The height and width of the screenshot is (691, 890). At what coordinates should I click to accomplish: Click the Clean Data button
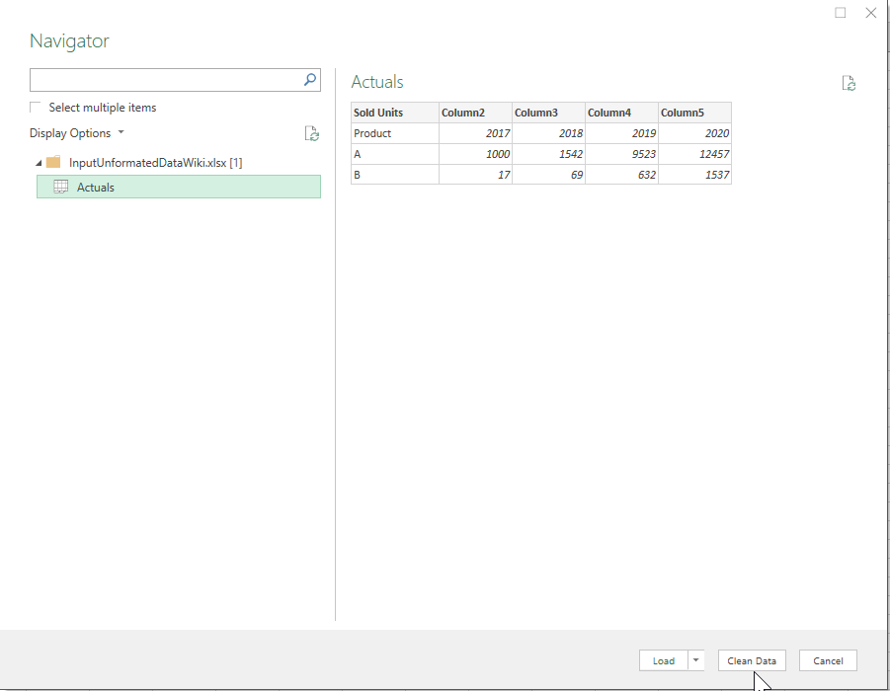click(752, 660)
